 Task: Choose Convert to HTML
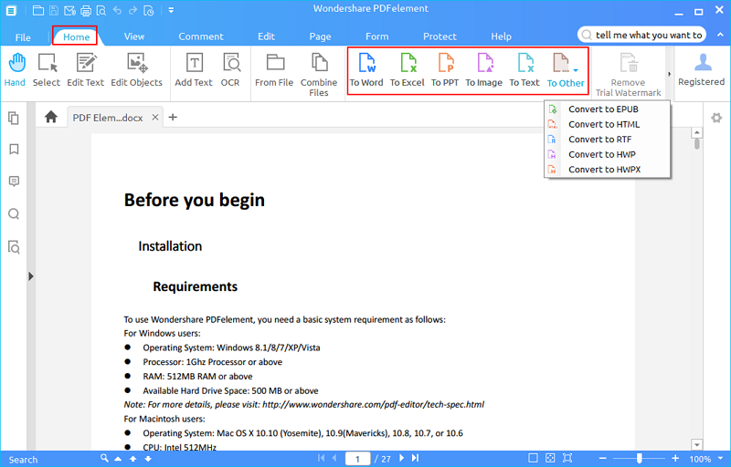coord(608,124)
